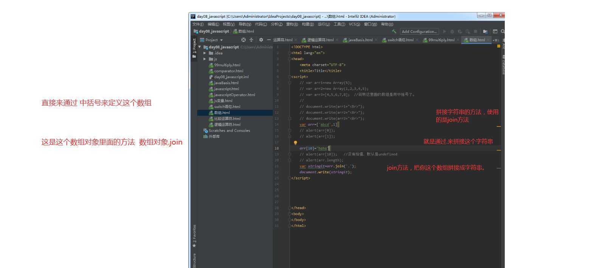Click the line 18 warning stripe marker
This screenshot has height=268, width=594.
point(498,150)
